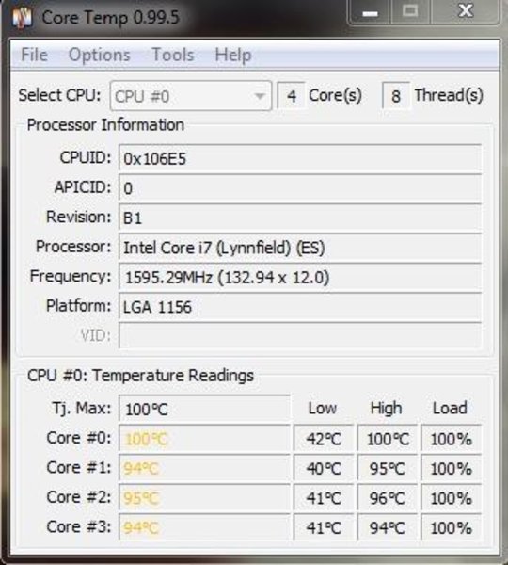
Task: Click the CPU #0 dropdown arrow
Action: pos(260,96)
